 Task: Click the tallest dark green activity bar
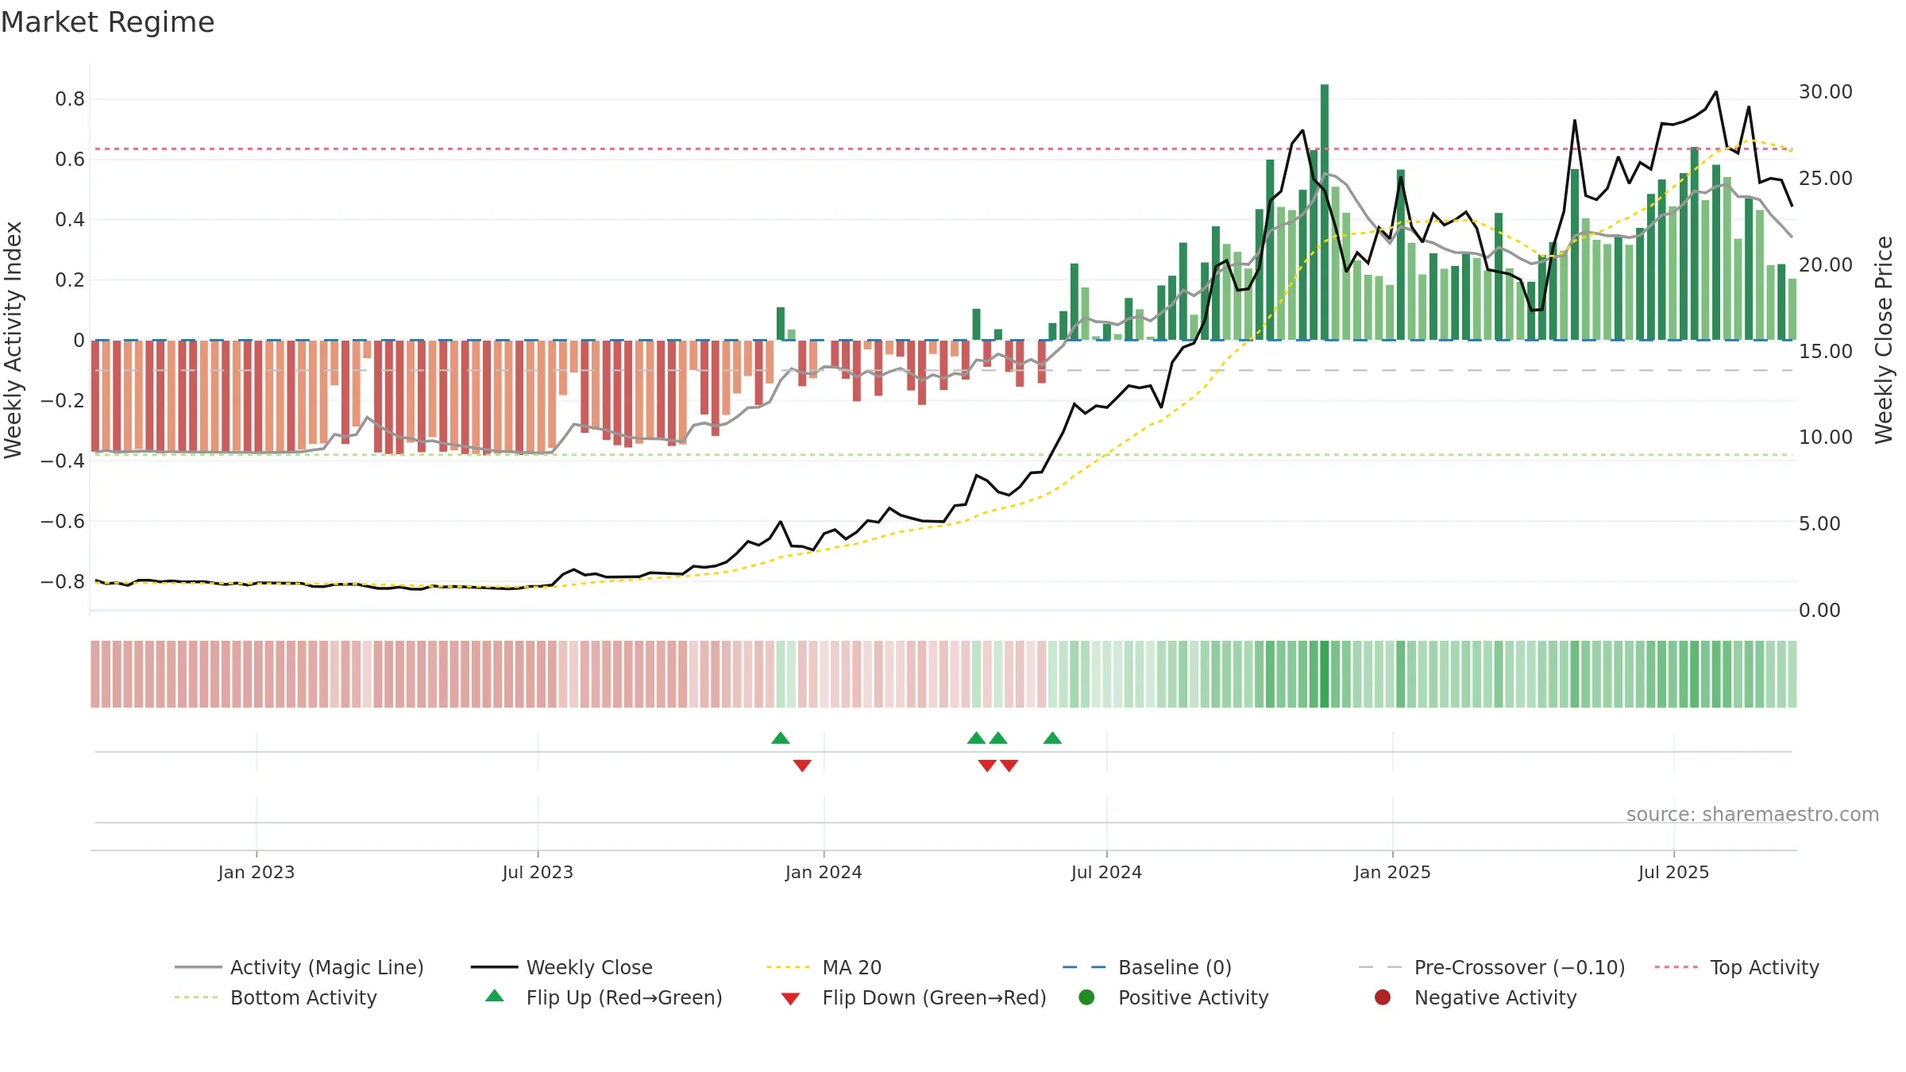(1325, 212)
